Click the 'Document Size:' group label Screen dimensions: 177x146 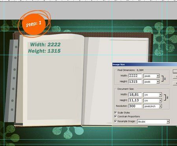[x=125, y=89]
